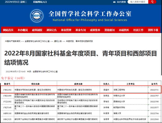Click the NSSFC circular logo

point(37,16)
